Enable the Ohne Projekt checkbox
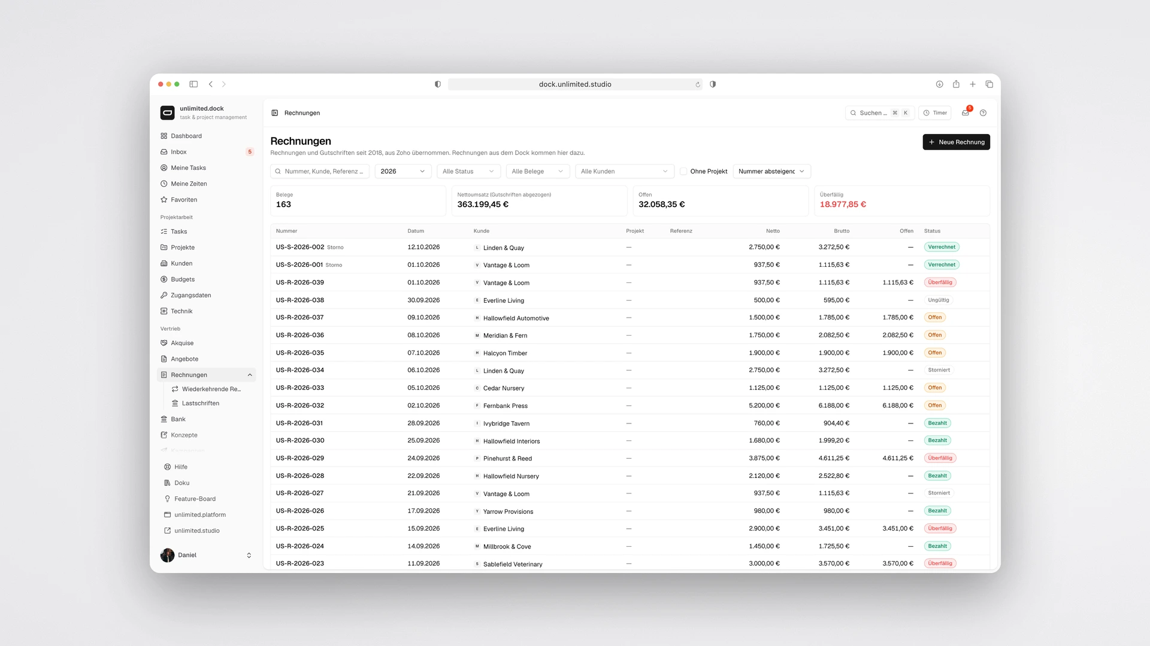This screenshot has width=1150, height=646. (683, 171)
